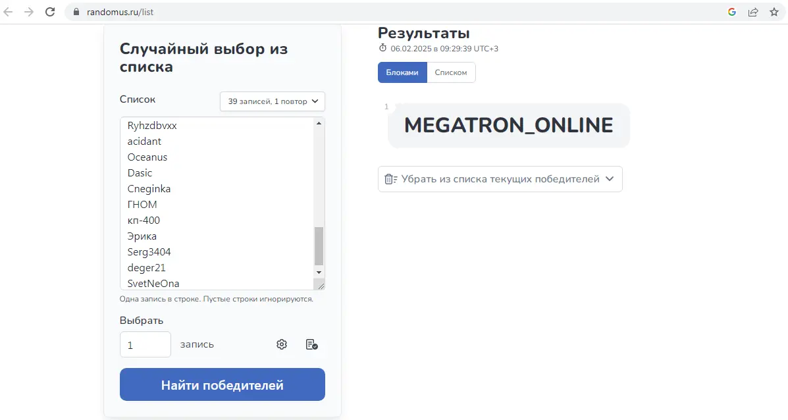This screenshot has height=420, width=788.
Task: Bookmark the page with the star icon
Action: (x=774, y=12)
